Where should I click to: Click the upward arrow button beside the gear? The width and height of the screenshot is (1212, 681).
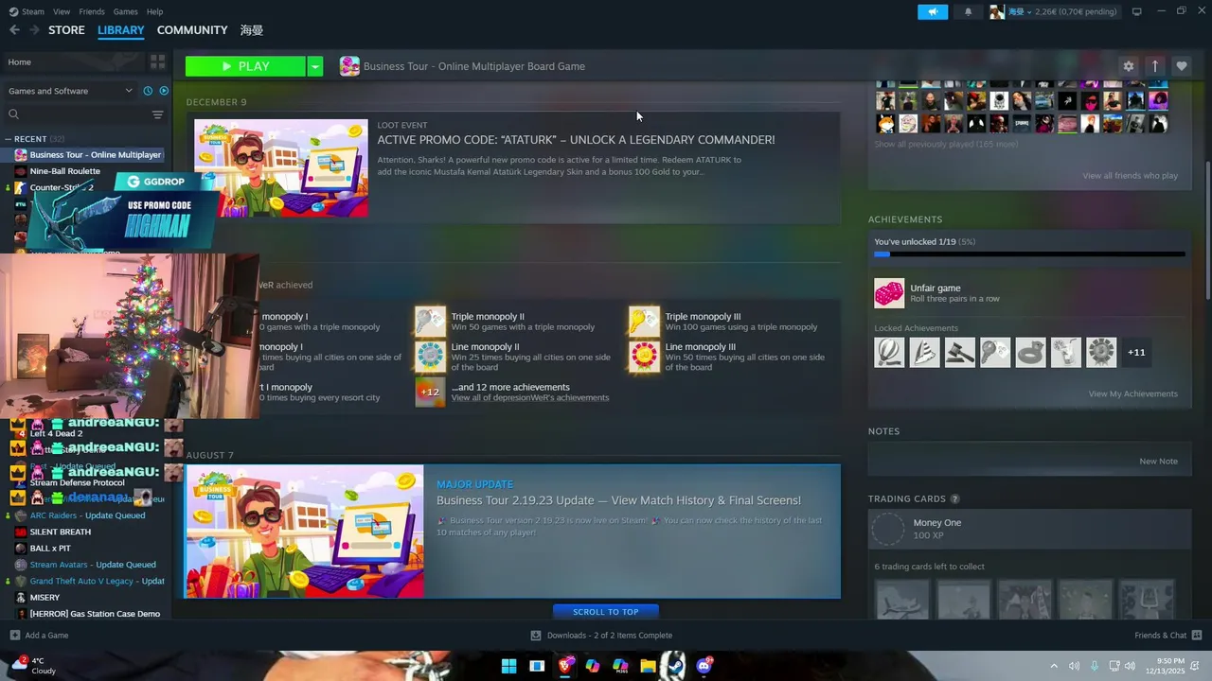coord(1154,66)
